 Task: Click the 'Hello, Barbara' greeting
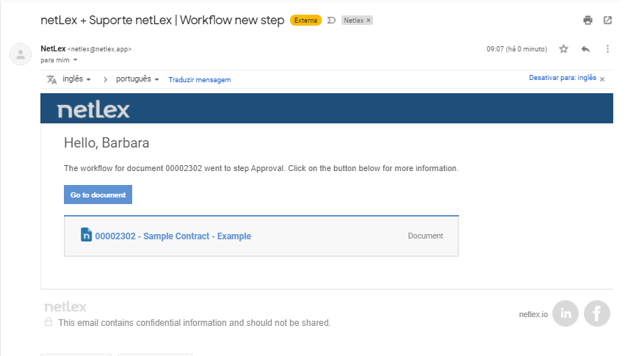pyautogui.click(x=106, y=142)
